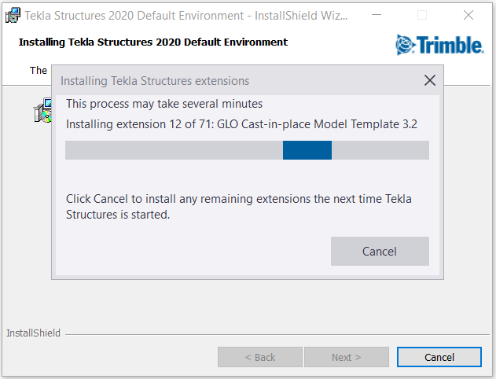Screen dimensions: 496x379
Task: Close the InstallShield Wizard window
Action: point(468,15)
